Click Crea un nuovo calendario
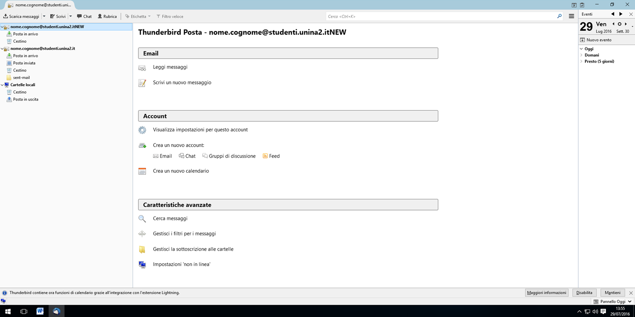Screen dimensions: 635x317 pyautogui.click(x=181, y=171)
